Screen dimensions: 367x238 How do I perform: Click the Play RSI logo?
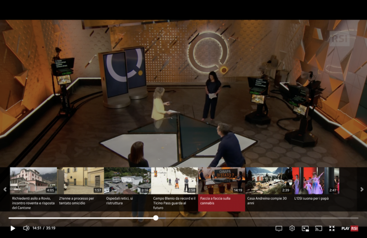coord(350,228)
